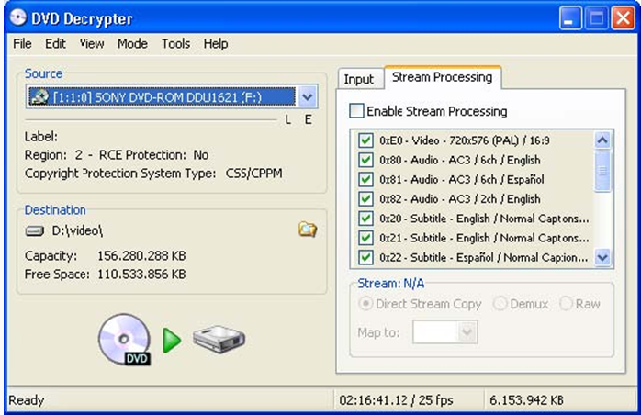Screen dimensions: 641x415
Task: Uncheck the 0x81 Audio AC3 6ch Español stream
Action: coord(365,179)
